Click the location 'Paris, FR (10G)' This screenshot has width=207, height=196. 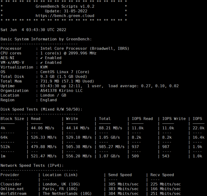[60, 189]
